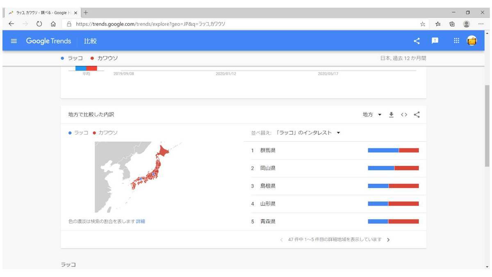Select 山形県 in the ranking list
Viewport: 492px width, 277px height.
268,204
